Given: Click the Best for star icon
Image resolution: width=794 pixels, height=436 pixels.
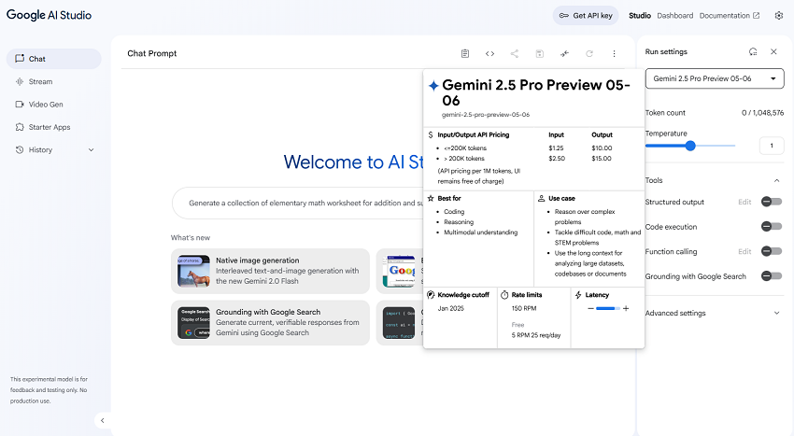Looking at the screenshot, I should coord(431,198).
